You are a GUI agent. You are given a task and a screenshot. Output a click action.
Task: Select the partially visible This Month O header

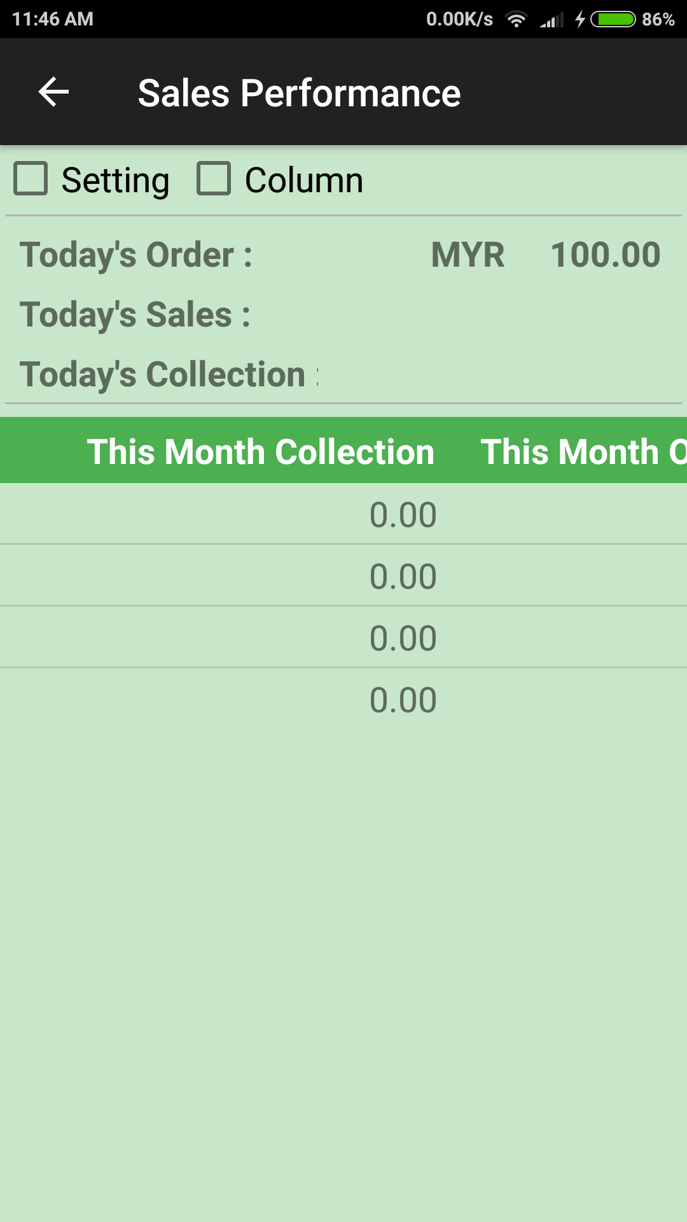click(583, 452)
